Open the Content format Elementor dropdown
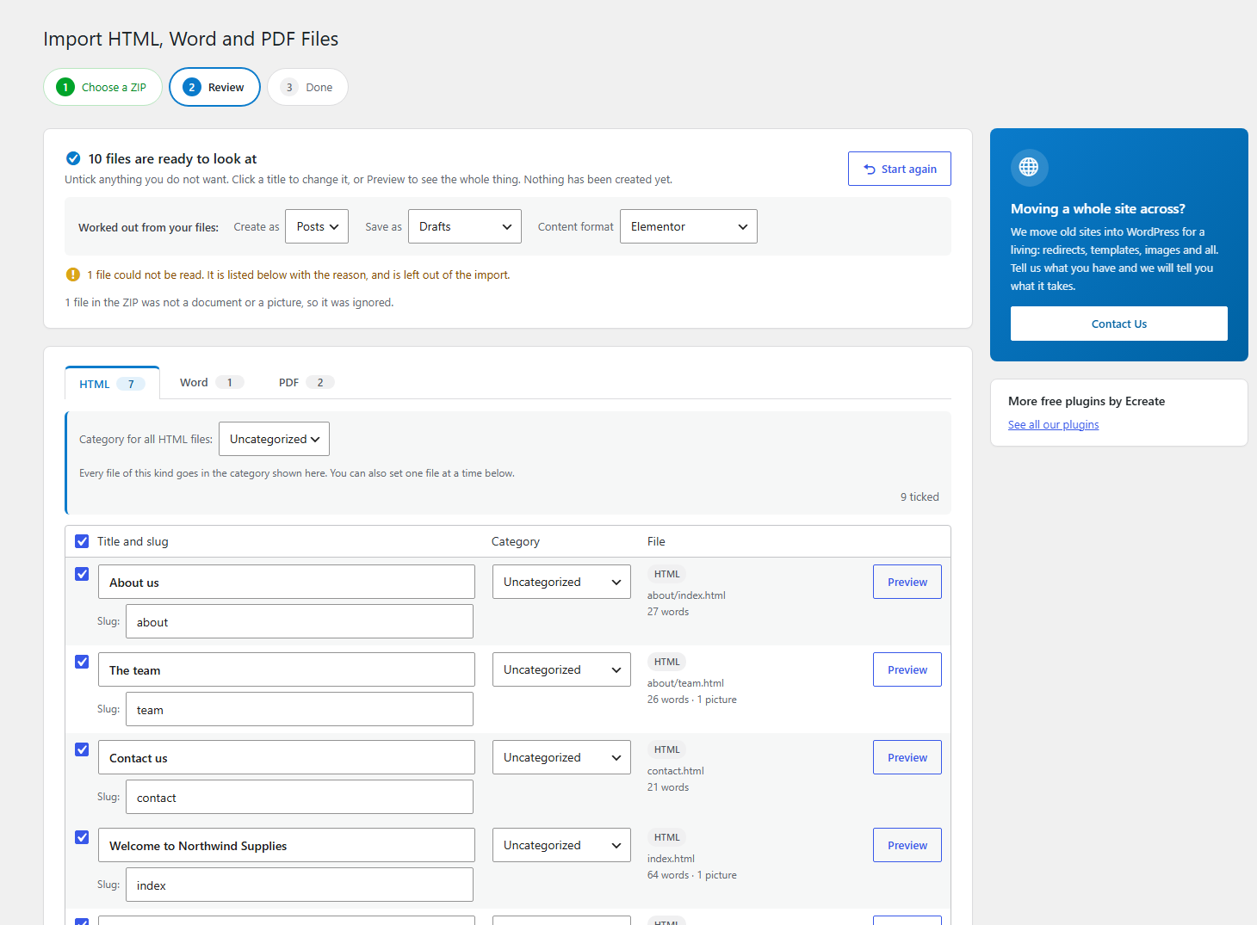This screenshot has width=1257, height=925. pyautogui.click(x=689, y=226)
